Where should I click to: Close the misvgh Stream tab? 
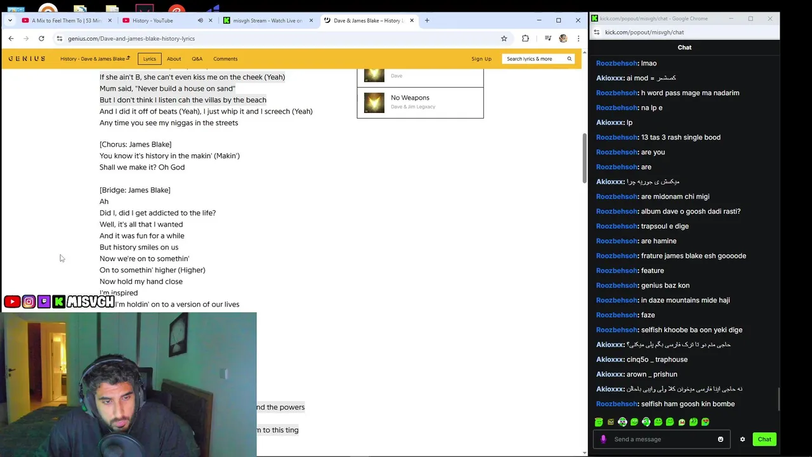coord(311,20)
